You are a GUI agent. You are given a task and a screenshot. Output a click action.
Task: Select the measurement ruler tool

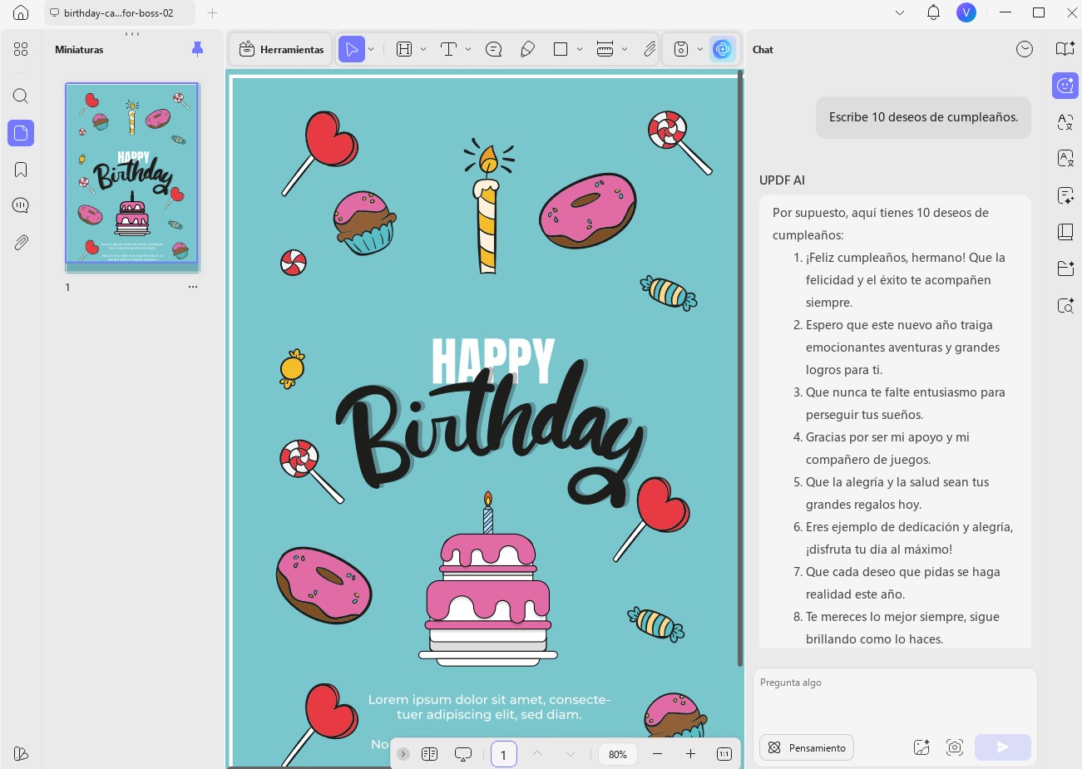tap(605, 50)
